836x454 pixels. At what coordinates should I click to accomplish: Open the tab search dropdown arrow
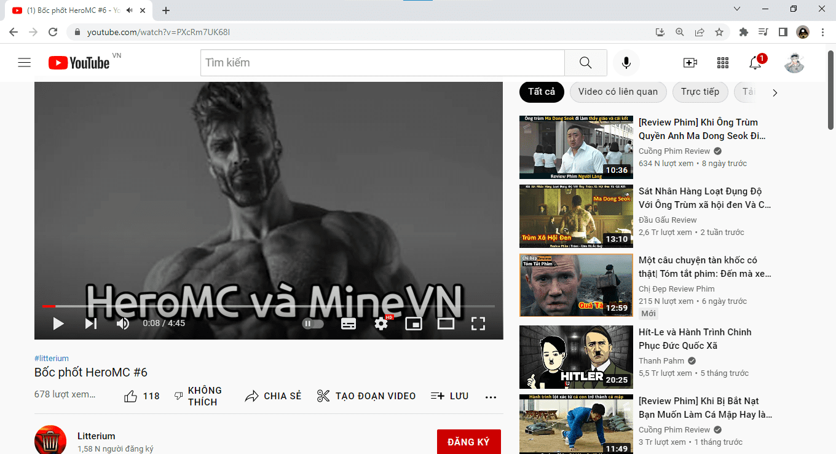738,9
